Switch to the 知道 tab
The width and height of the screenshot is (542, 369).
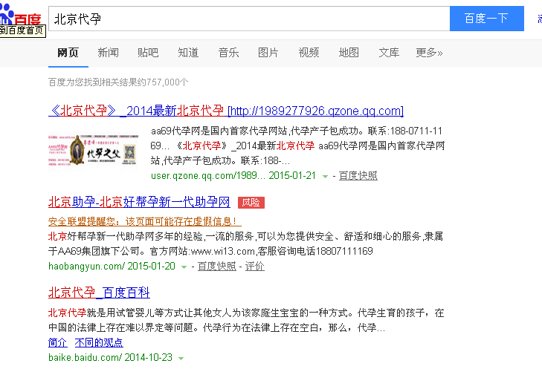point(188,53)
